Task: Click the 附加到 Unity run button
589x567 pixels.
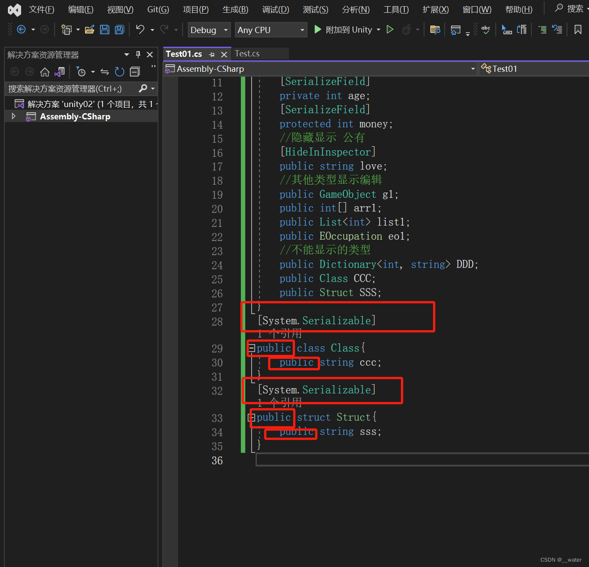Action: pyautogui.click(x=318, y=30)
